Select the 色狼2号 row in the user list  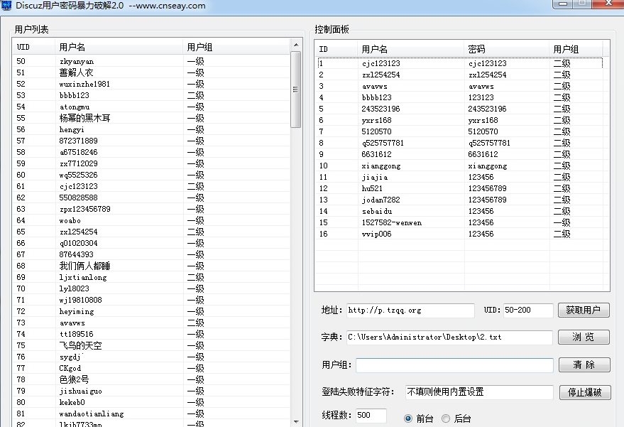click(x=151, y=379)
